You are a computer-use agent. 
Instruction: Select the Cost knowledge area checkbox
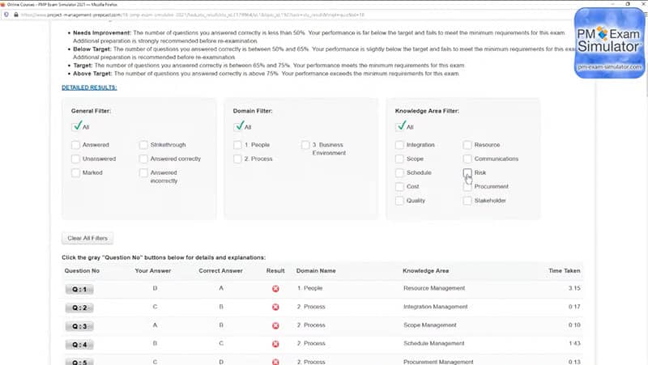pos(399,187)
